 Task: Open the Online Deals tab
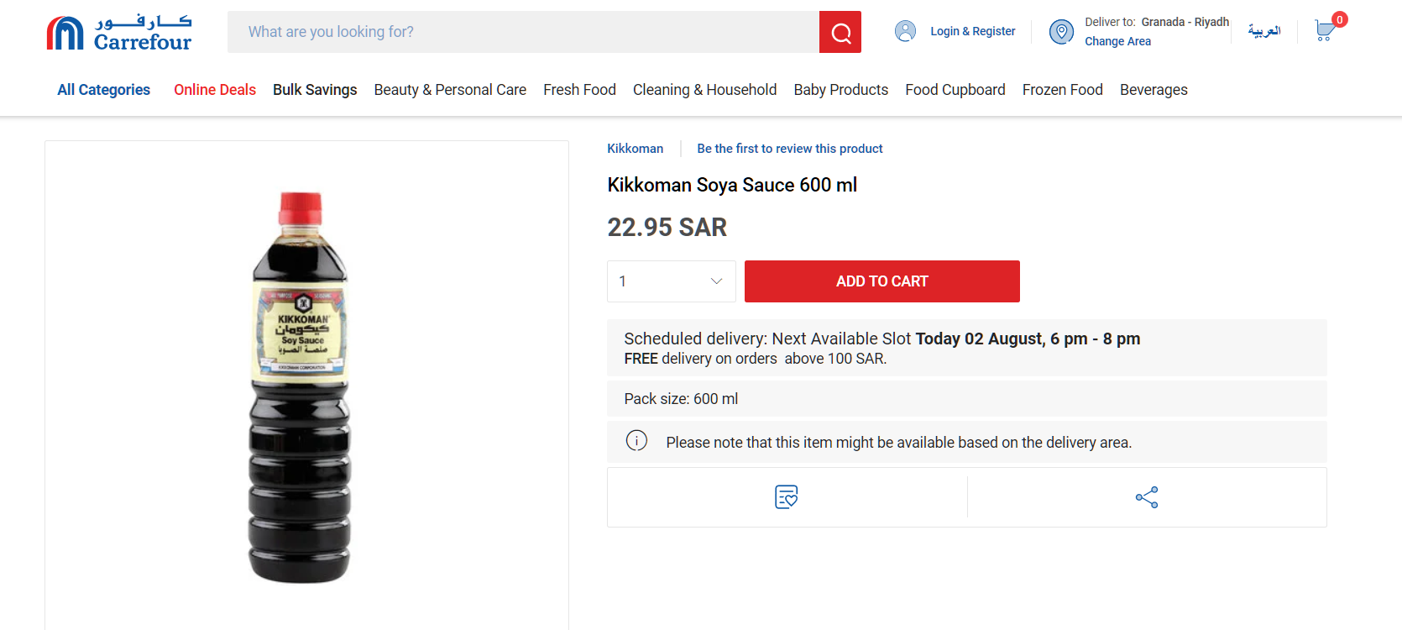(214, 90)
